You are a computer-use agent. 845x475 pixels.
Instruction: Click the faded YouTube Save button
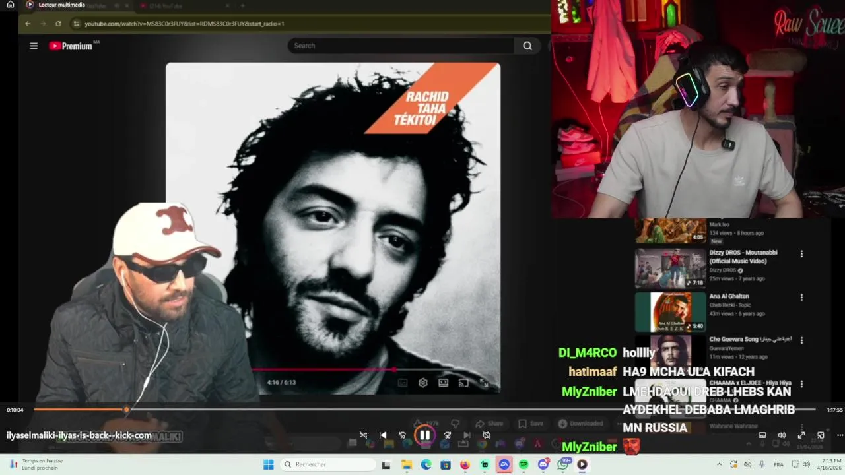pos(531,424)
